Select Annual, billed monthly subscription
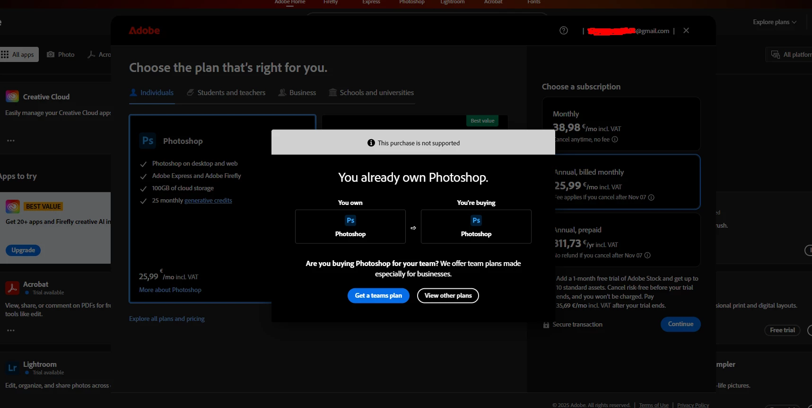The width and height of the screenshot is (812, 408). (621, 182)
